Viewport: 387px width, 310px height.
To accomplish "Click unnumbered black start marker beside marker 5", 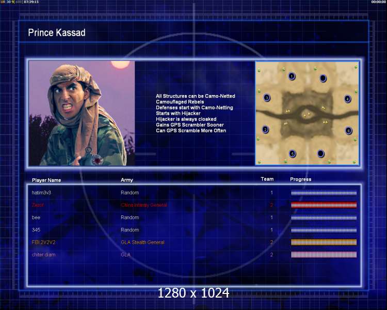I will pyautogui.click(x=320, y=154).
